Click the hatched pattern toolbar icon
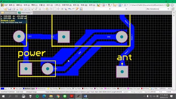 coord(173,9)
